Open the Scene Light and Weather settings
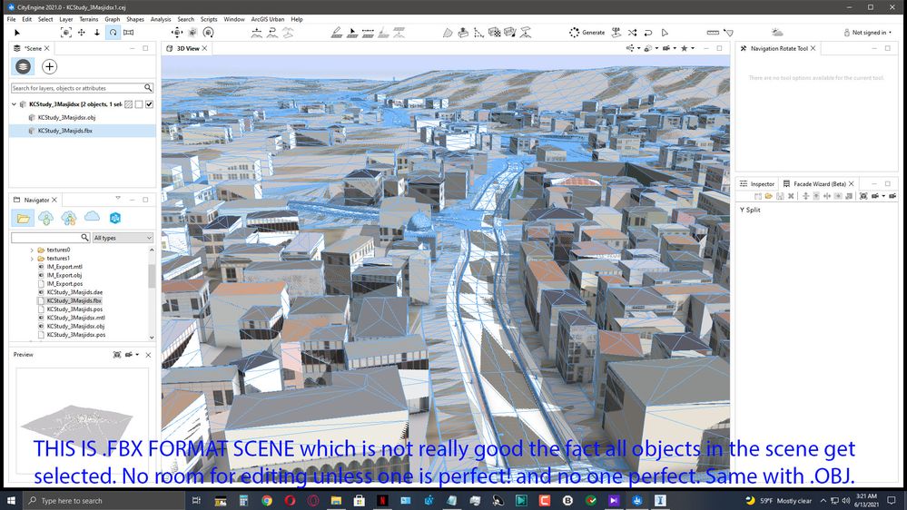This screenshot has height=510, width=907. pyautogui.click(x=777, y=33)
